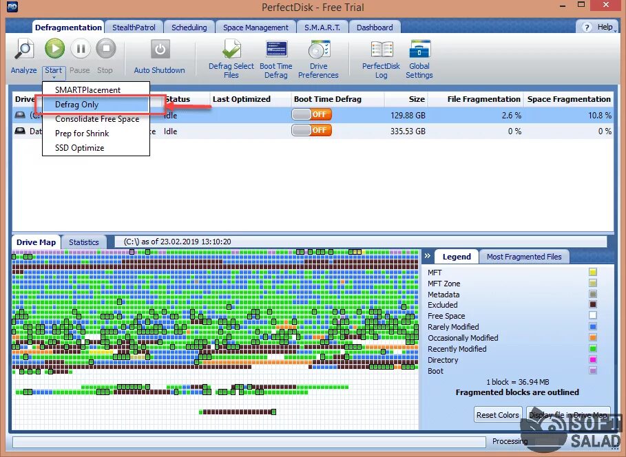626x457 pixels.
Task: Select the Legend tab
Action: pyautogui.click(x=457, y=257)
